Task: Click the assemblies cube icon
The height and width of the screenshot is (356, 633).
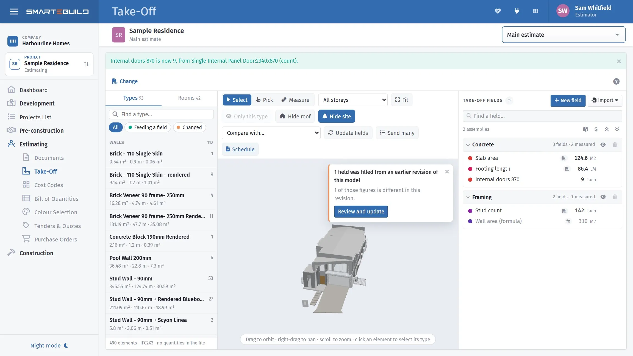Action: 585,129
